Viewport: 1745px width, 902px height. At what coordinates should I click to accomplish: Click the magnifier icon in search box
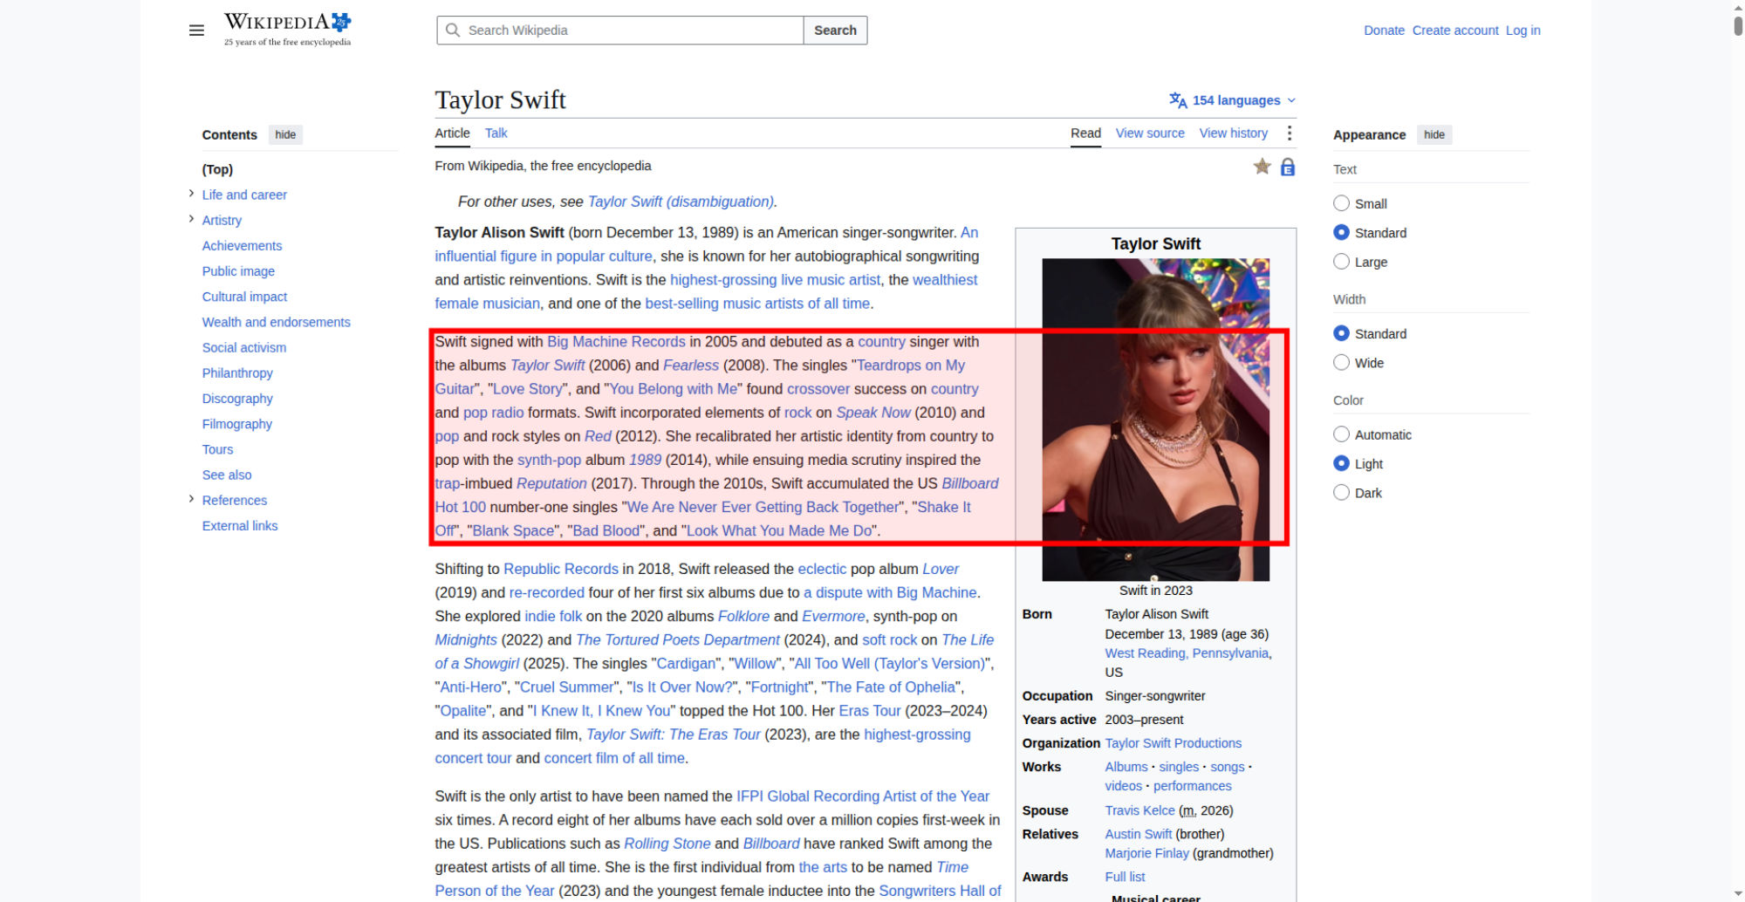point(453,31)
